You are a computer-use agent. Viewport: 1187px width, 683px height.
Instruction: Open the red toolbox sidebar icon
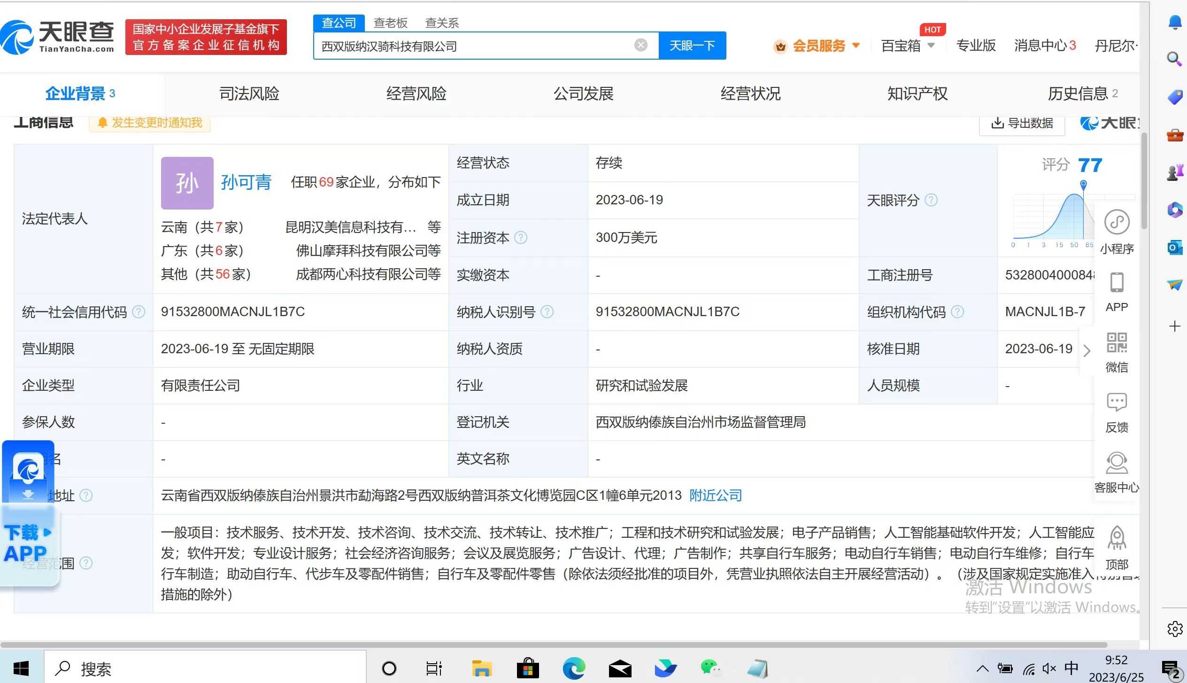pyautogui.click(x=1174, y=135)
